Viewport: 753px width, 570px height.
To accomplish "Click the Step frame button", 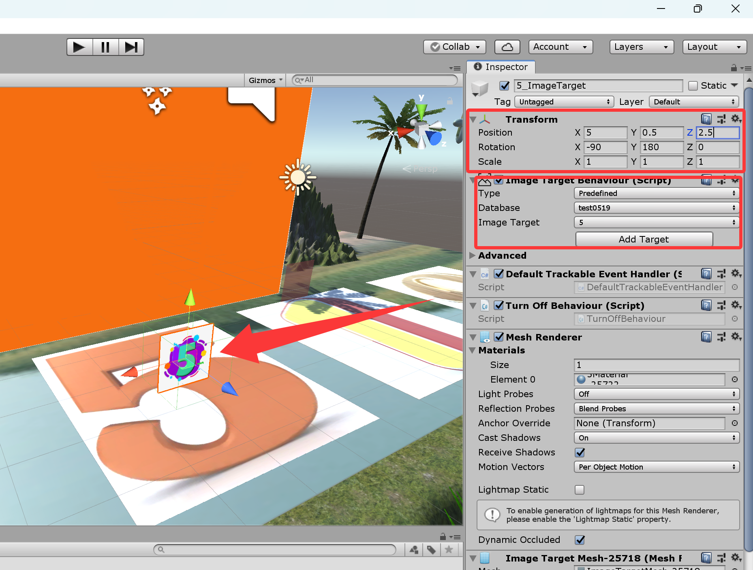I will pyautogui.click(x=131, y=47).
